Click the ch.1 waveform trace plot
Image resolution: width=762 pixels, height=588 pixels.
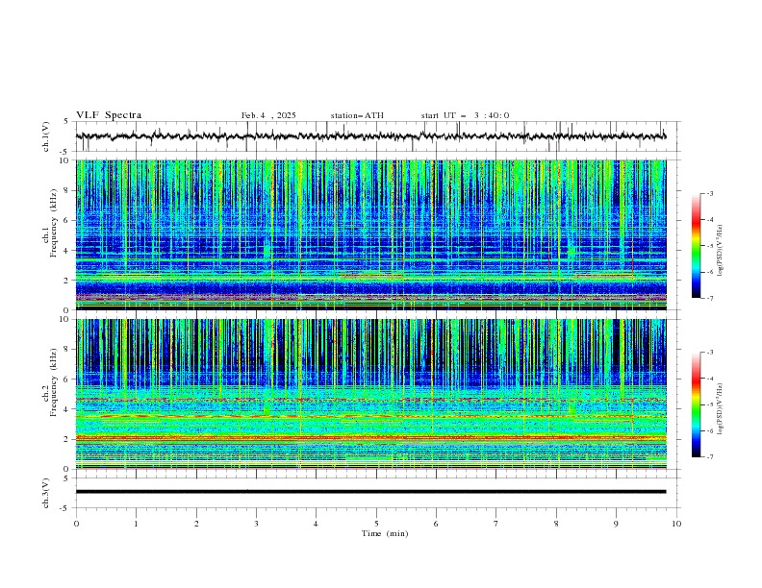[x=370, y=136]
